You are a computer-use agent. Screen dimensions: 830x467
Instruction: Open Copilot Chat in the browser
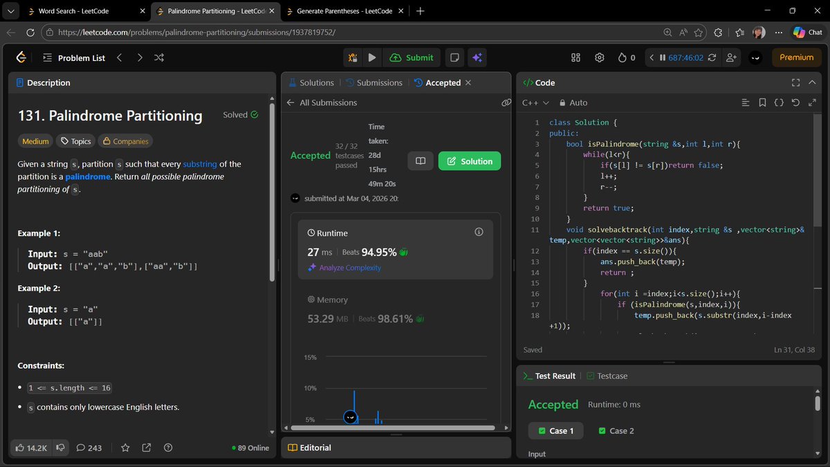[808, 33]
